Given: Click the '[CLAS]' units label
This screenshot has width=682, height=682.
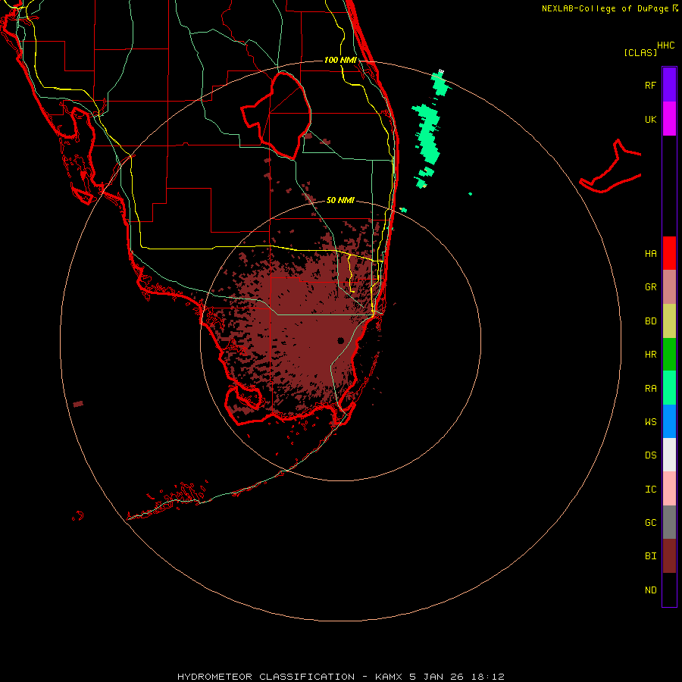Looking at the screenshot, I should [640, 52].
